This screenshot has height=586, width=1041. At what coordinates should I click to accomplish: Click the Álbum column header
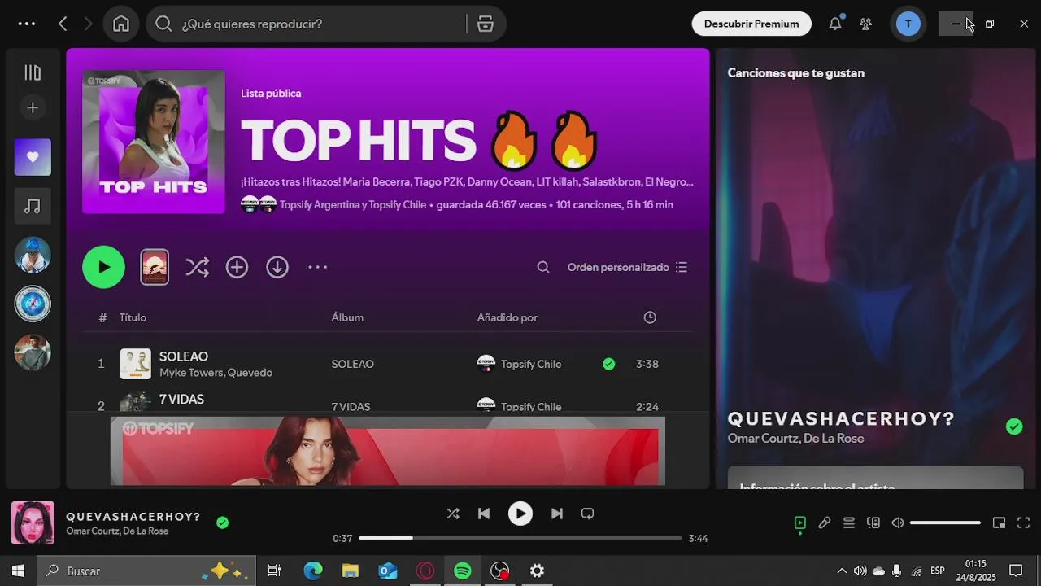click(347, 317)
